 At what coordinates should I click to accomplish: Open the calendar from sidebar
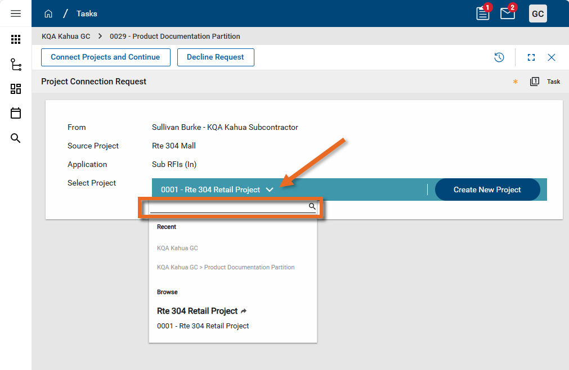(16, 114)
